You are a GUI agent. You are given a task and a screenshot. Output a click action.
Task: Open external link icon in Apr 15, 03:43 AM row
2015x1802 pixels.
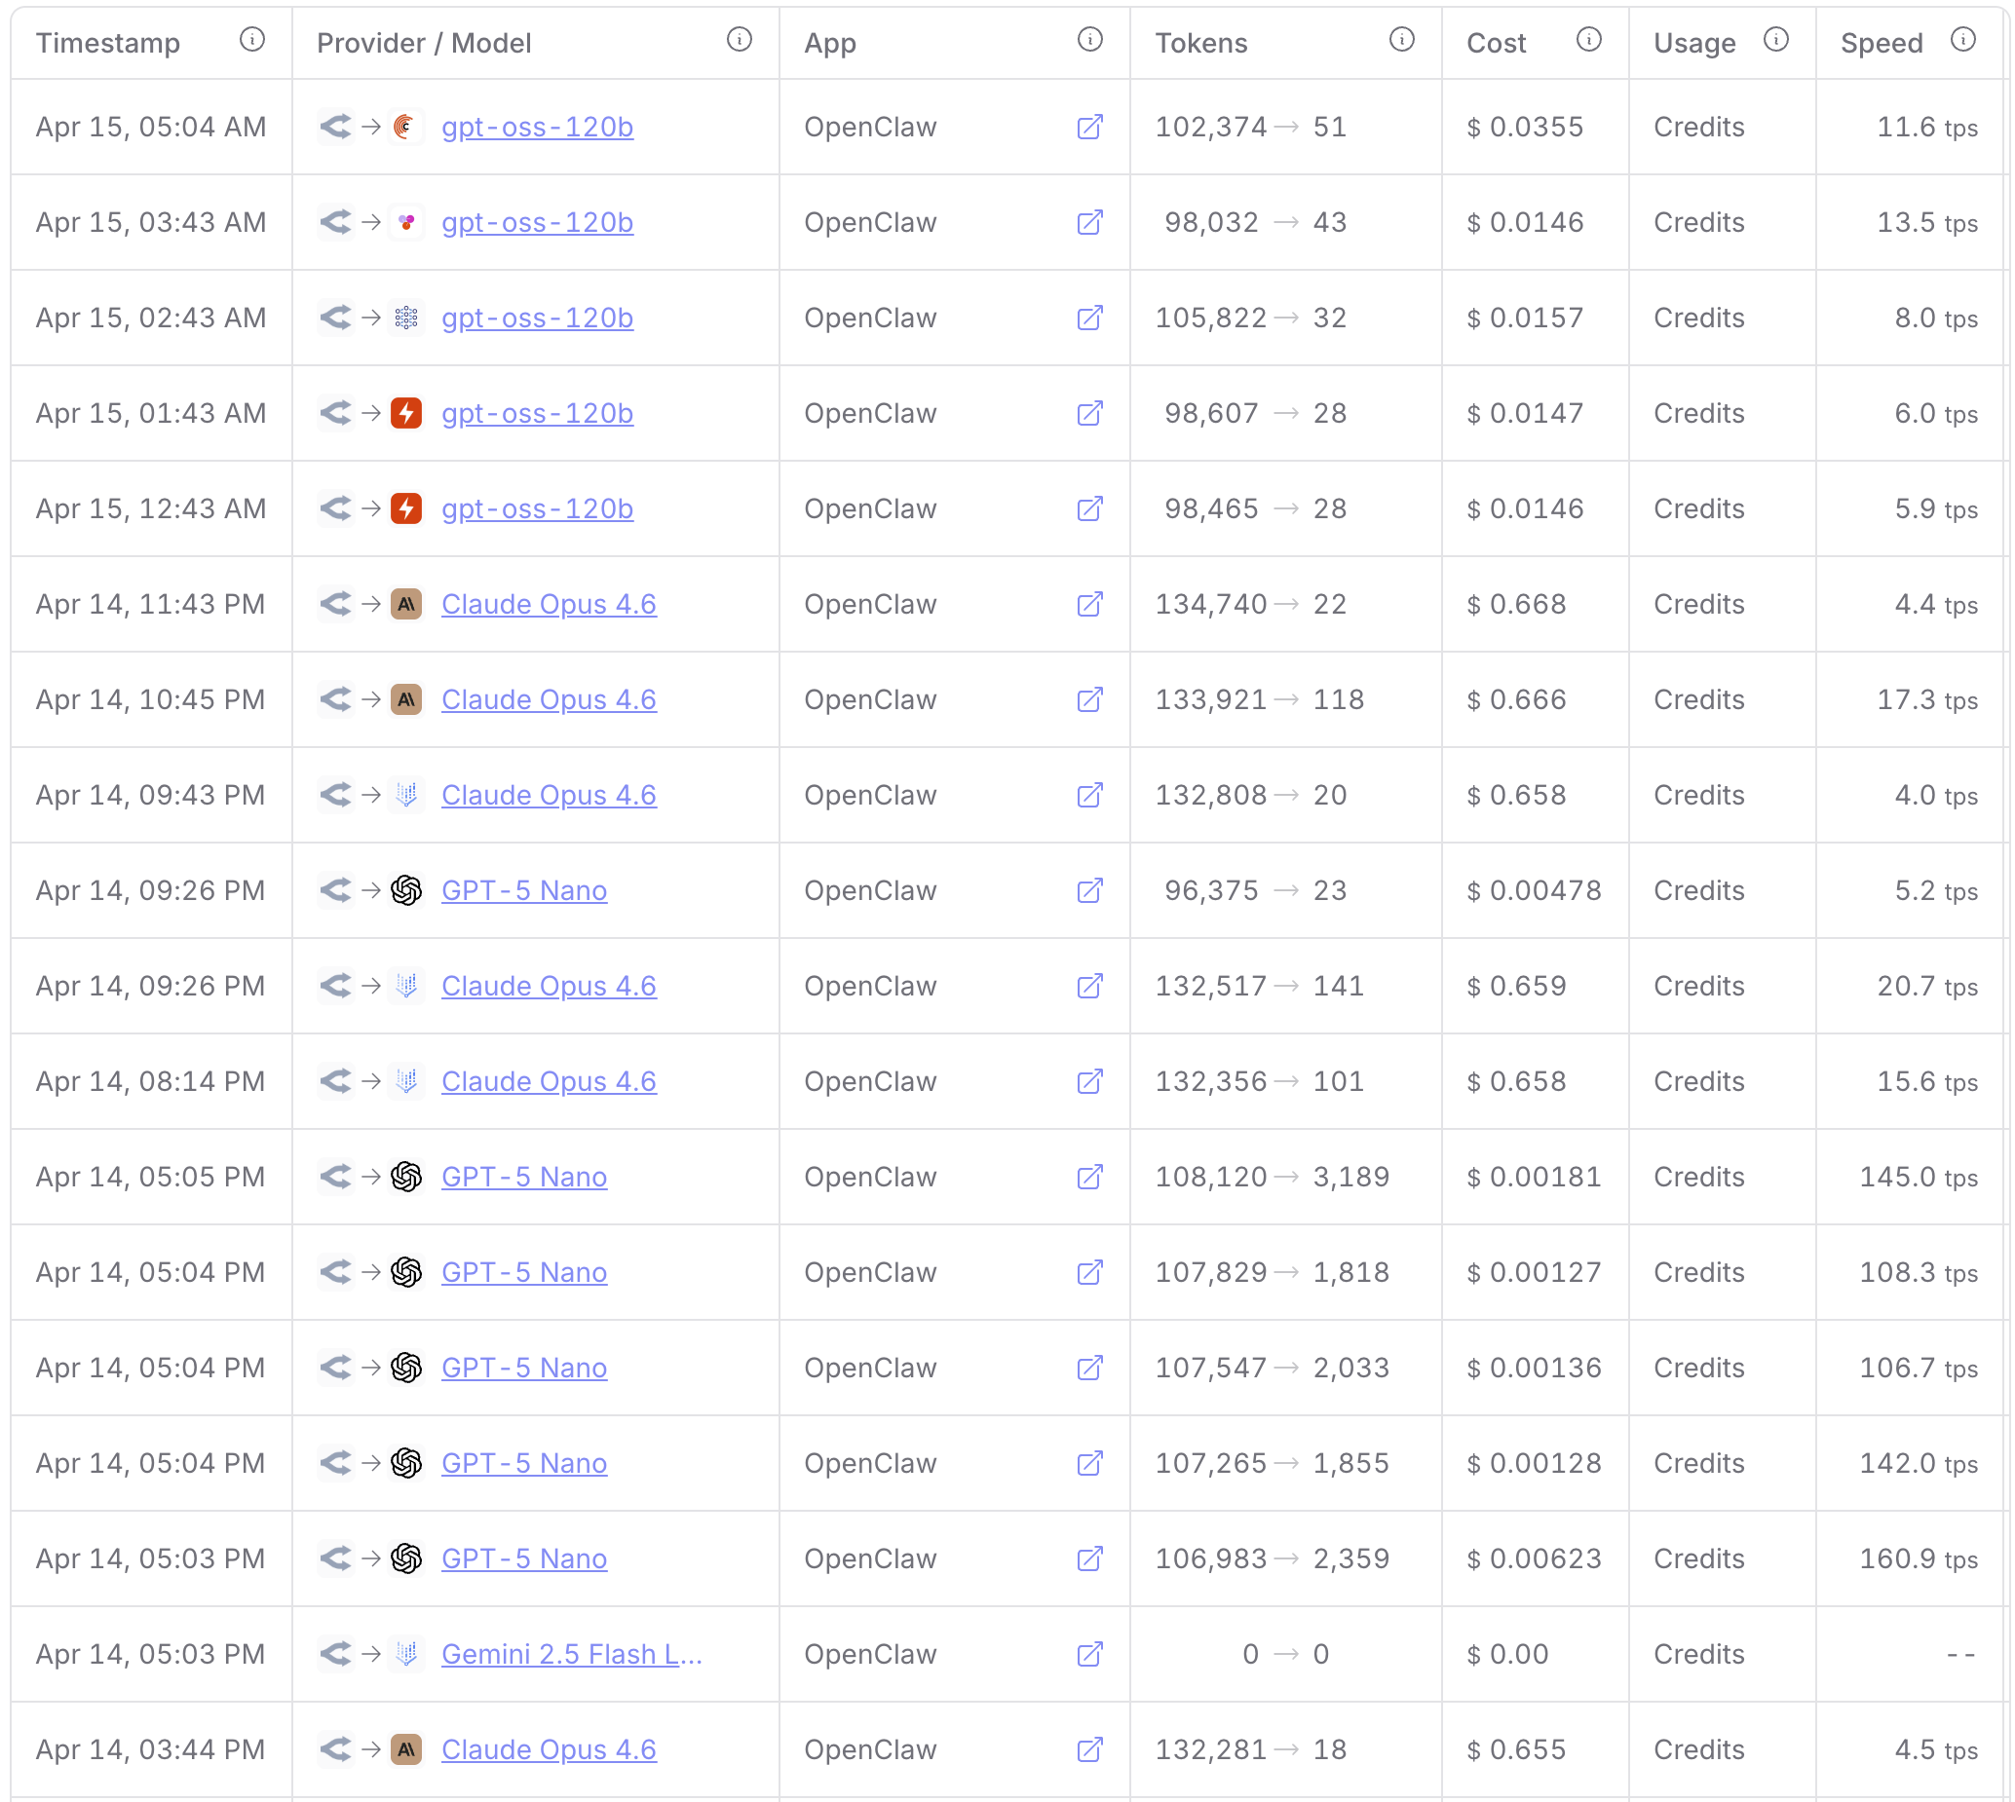tap(1090, 222)
